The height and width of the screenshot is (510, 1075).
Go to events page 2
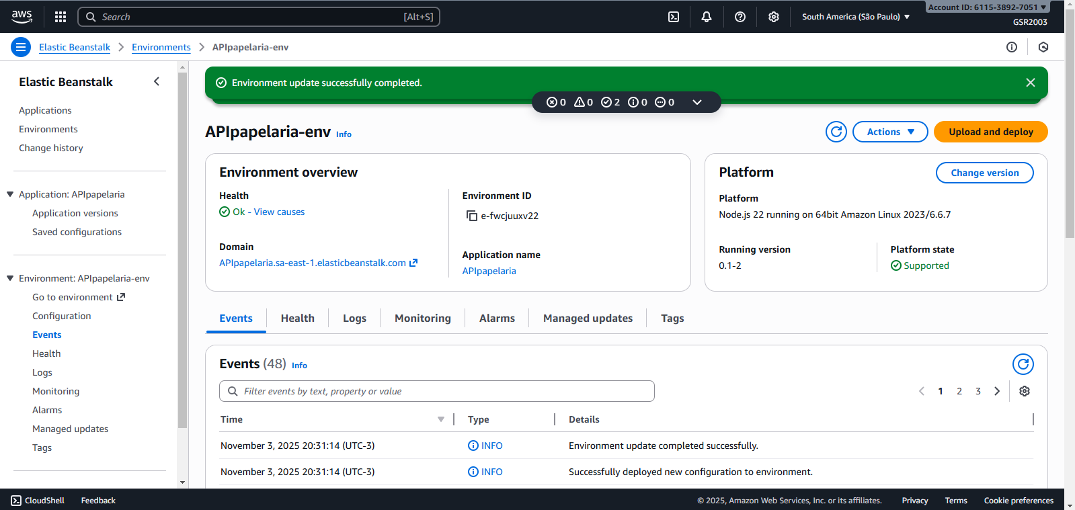pos(959,391)
